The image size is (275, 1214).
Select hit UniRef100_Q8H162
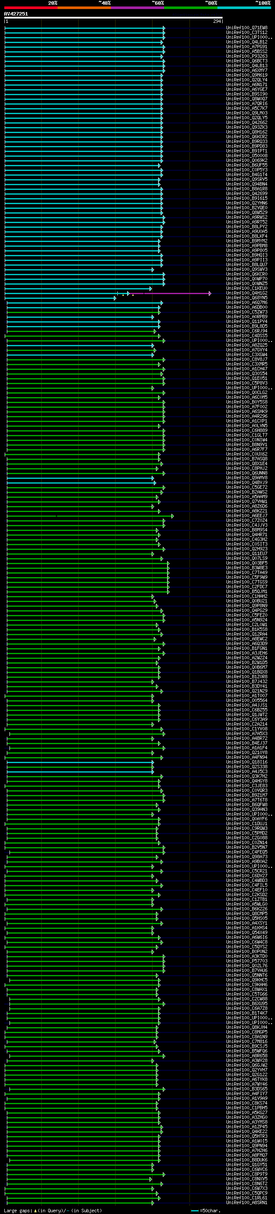pyautogui.click(x=247, y=132)
